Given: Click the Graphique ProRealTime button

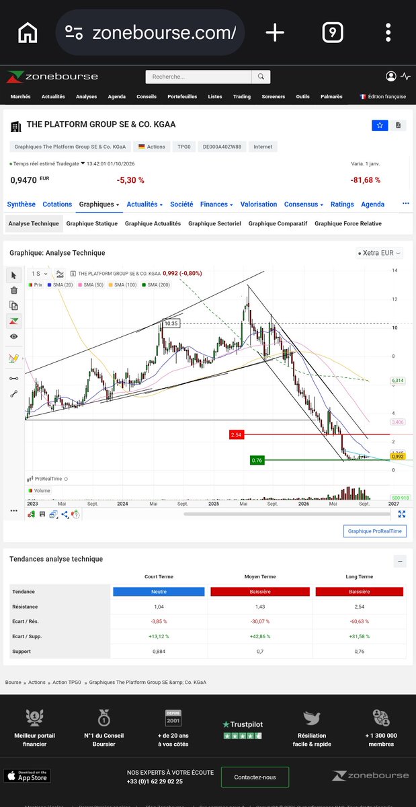Looking at the screenshot, I should (375, 531).
